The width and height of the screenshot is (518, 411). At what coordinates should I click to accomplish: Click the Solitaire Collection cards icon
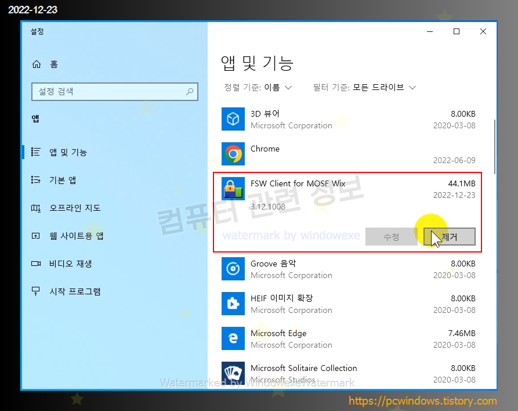233,373
